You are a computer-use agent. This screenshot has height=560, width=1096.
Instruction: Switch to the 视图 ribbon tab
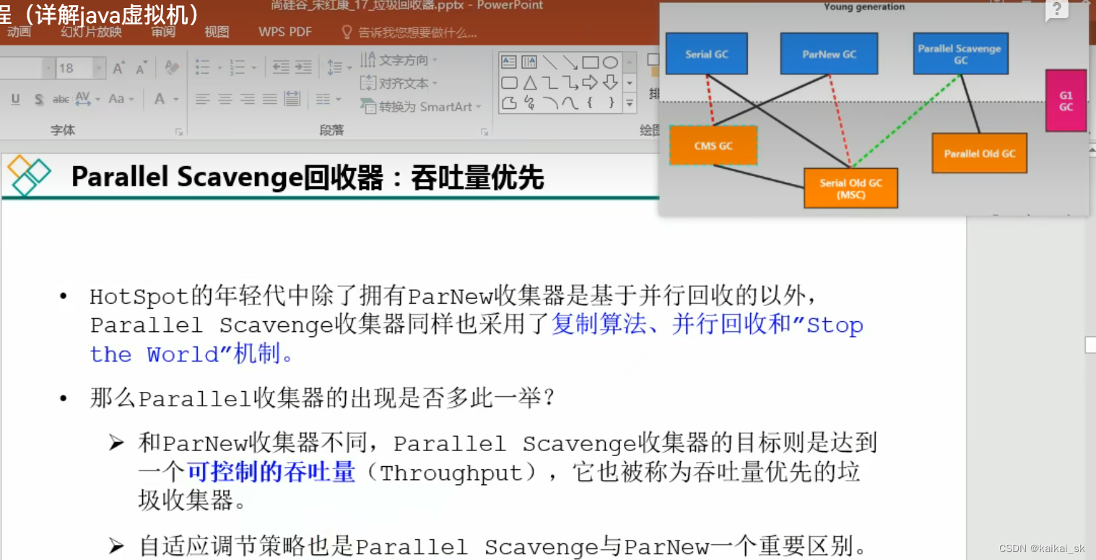[x=217, y=32]
